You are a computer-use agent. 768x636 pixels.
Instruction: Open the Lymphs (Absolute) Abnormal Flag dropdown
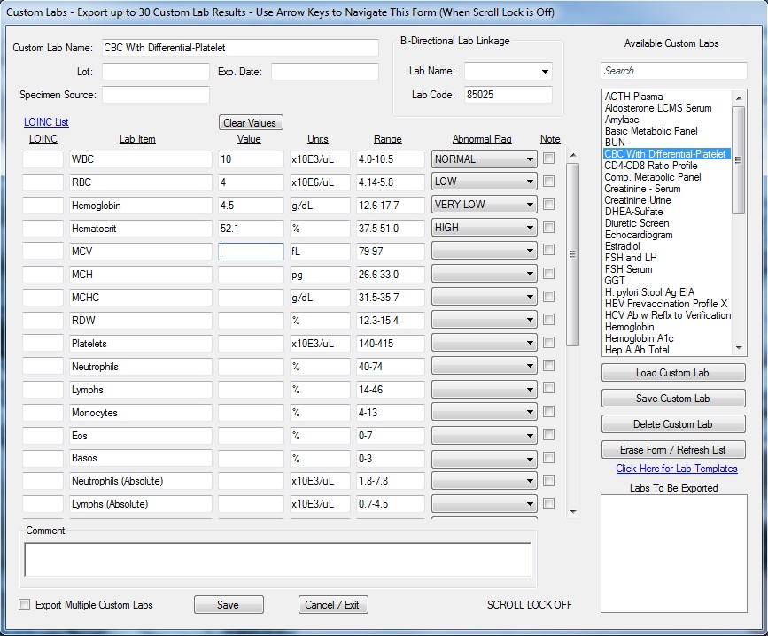484,504
